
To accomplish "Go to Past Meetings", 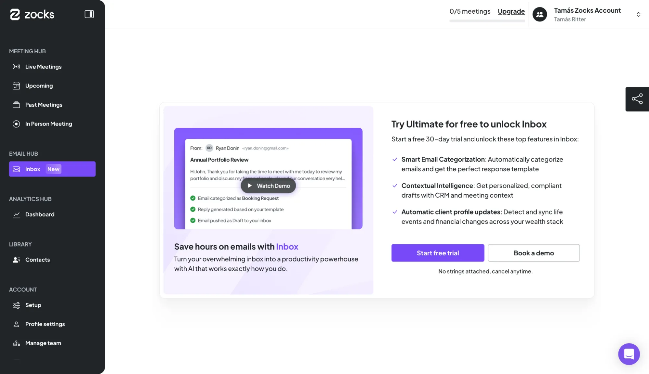I will point(44,105).
